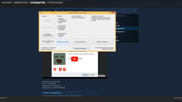Add the guide to favorites (В избранное)
Viewport: 182px width, 102px height.
point(68,10)
